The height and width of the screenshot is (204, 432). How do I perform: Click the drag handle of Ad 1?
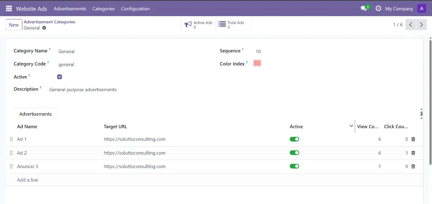11,139
